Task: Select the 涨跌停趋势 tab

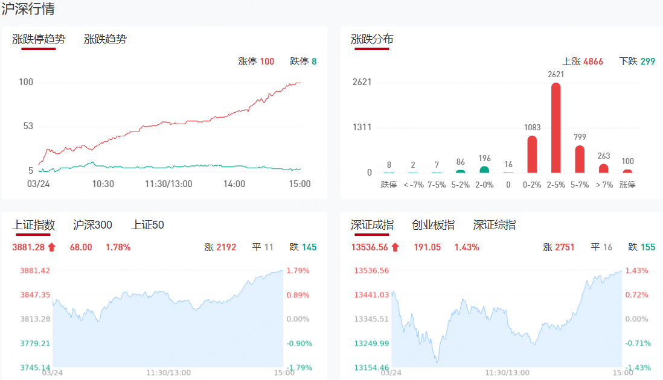Action: click(x=39, y=40)
